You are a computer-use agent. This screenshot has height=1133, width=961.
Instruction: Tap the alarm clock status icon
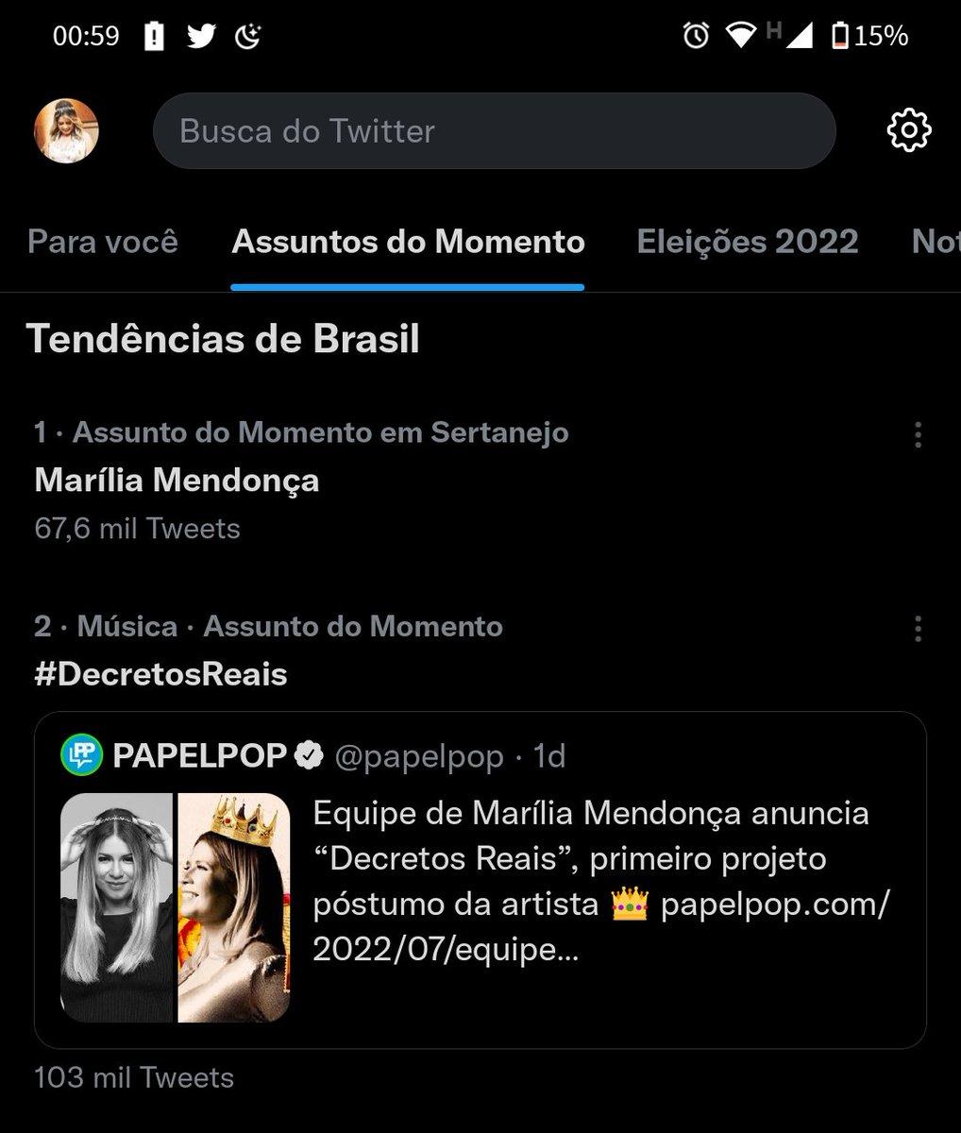click(x=696, y=36)
